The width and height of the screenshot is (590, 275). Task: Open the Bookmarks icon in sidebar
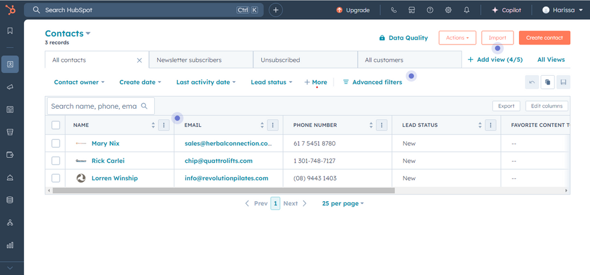tap(10, 31)
